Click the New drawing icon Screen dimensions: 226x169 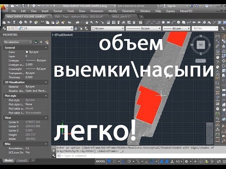(x=4, y=23)
